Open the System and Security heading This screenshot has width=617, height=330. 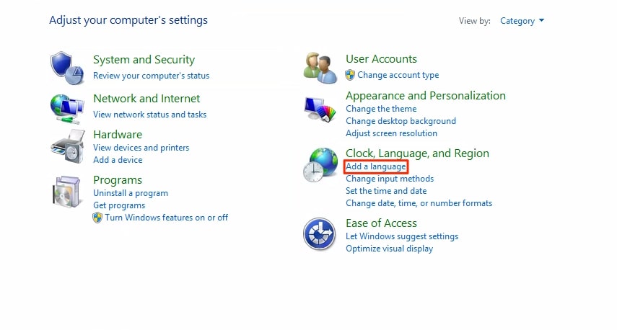click(x=144, y=60)
